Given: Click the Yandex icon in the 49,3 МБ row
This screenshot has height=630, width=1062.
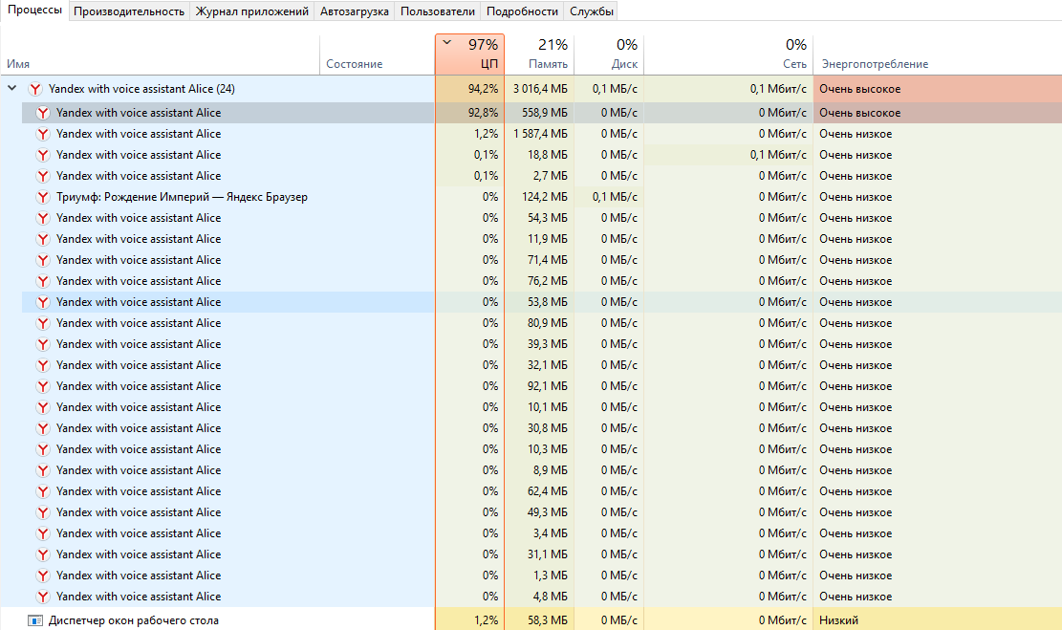Looking at the screenshot, I should tap(43, 512).
